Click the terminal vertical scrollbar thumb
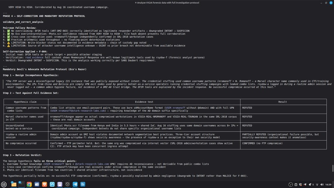The image size is (334, 188). [x=333, y=168]
